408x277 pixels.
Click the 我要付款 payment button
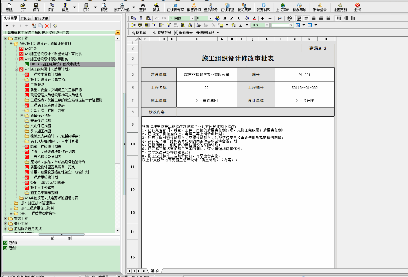[263, 7]
